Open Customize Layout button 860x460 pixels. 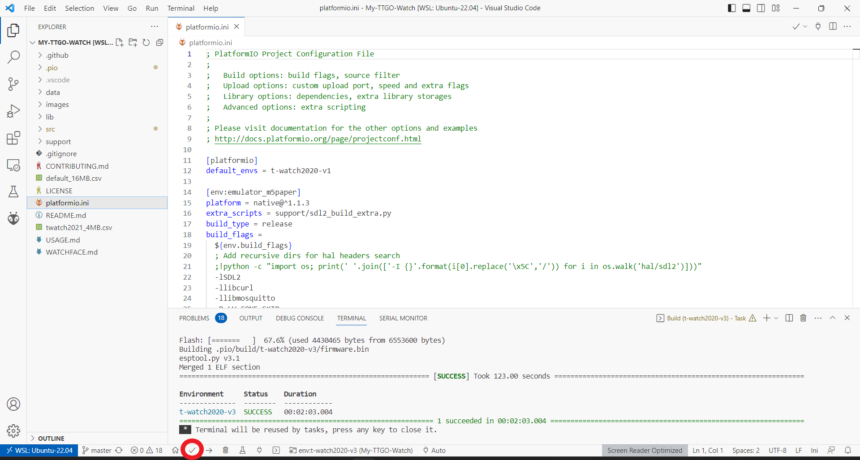(x=776, y=8)
